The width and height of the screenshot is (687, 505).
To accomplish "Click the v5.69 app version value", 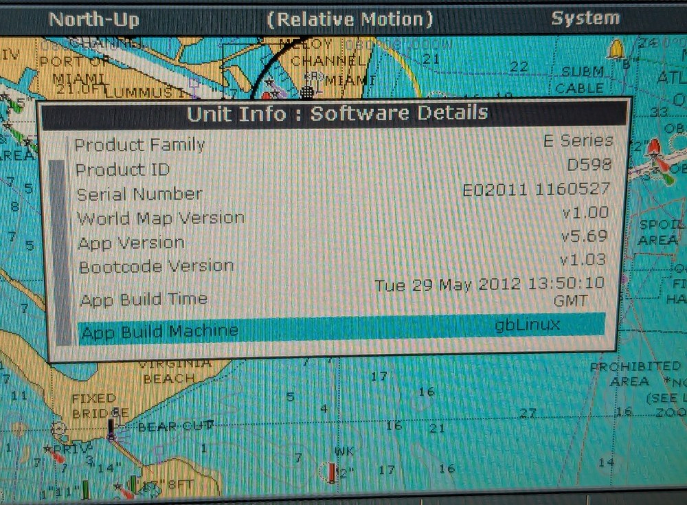I will (584, 236).
